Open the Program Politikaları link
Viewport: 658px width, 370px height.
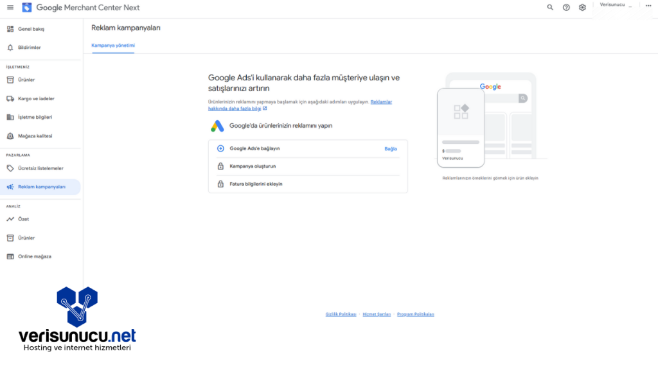coord(416,314)
